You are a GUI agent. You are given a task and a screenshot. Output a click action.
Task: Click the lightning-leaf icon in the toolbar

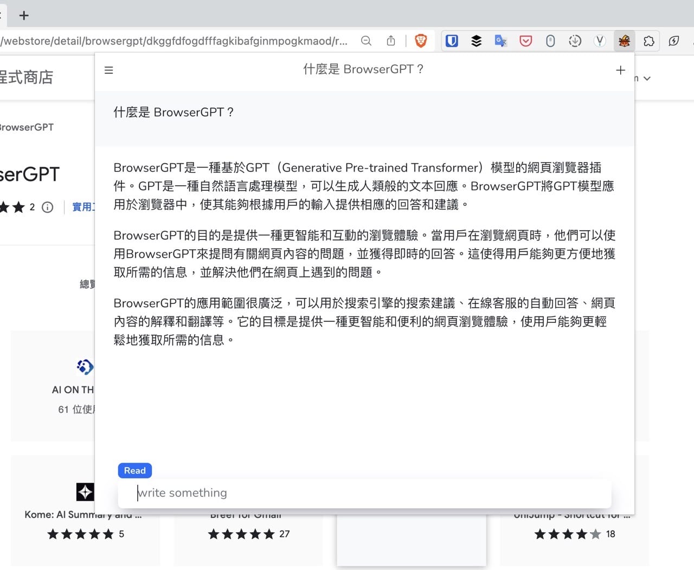pyautogui.click(x=674, y=41)
